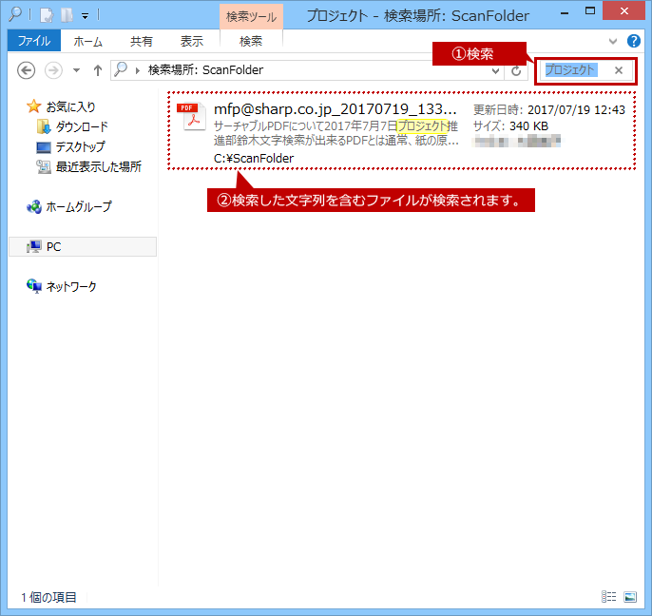The height and width of the screenshot is (616, 652).
Task: Click the PC computer icon
Action: tap(34, 246)
